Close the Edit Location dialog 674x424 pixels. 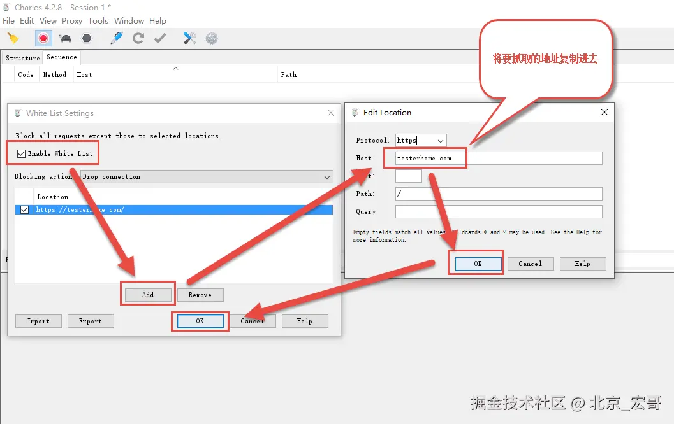click(x=604, y=112)
